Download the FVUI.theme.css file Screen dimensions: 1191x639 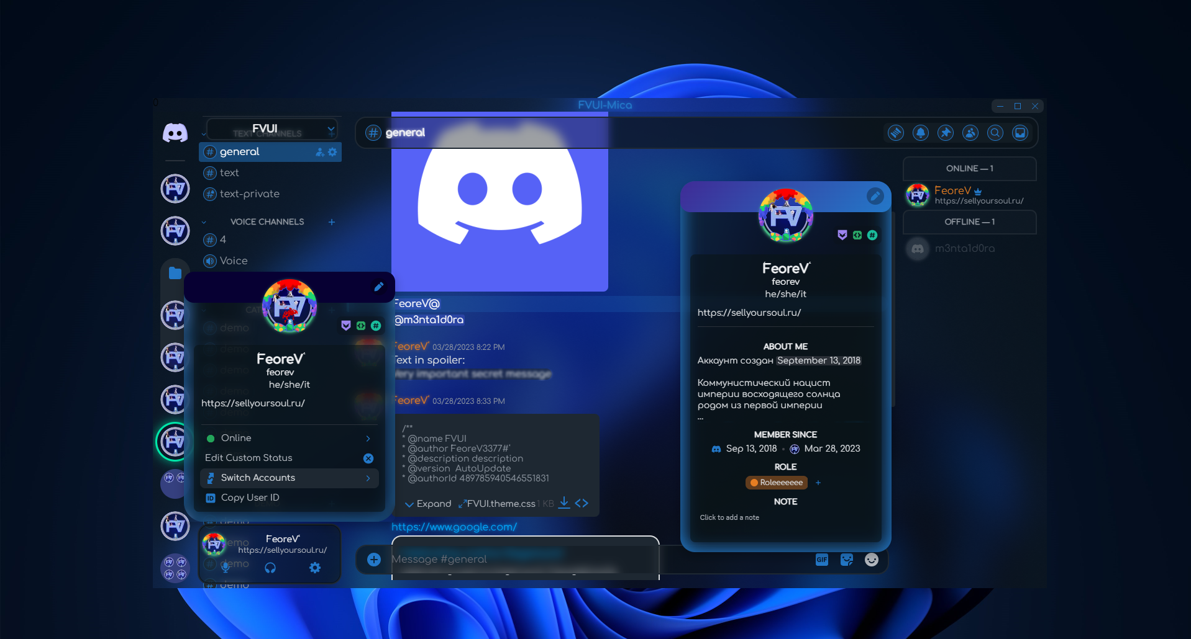point(564,503)
